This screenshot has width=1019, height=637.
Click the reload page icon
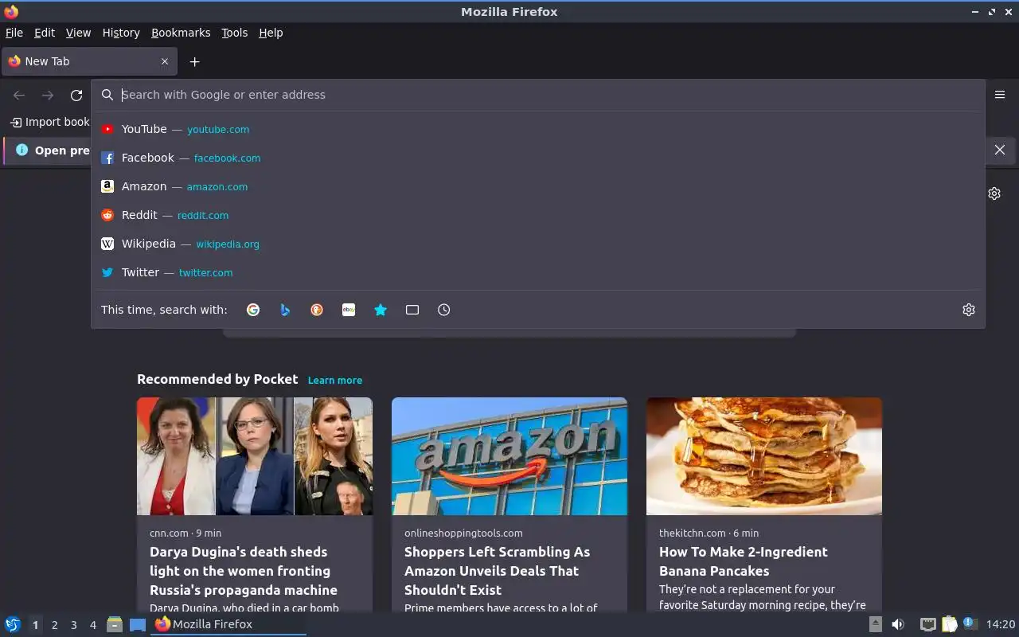76,95
